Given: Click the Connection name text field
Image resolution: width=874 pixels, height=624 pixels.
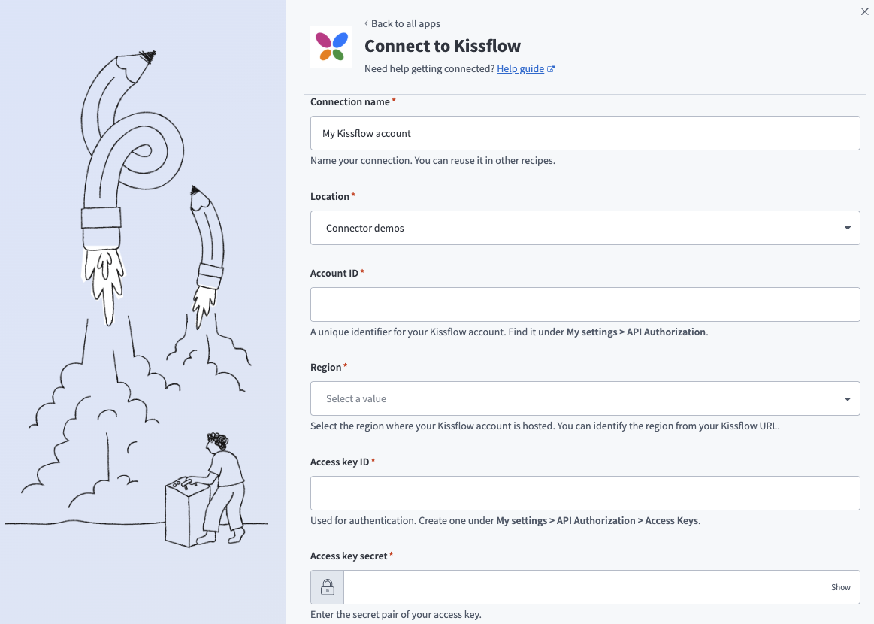Looking at the screenshot, I should [585, 133].
